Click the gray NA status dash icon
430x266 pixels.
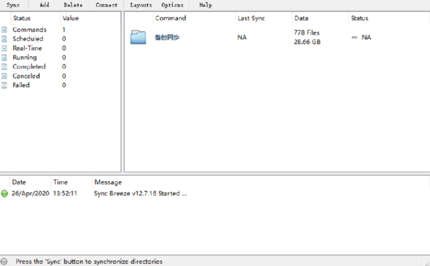tap(354, 37)
